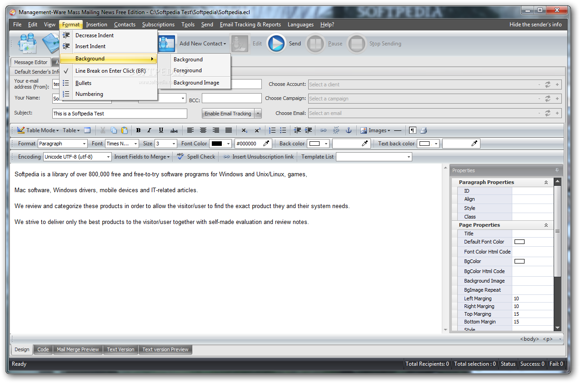Click Insert Unsubscription link
This screenshot has width=580, height=383.
click(x=258, y=157)
